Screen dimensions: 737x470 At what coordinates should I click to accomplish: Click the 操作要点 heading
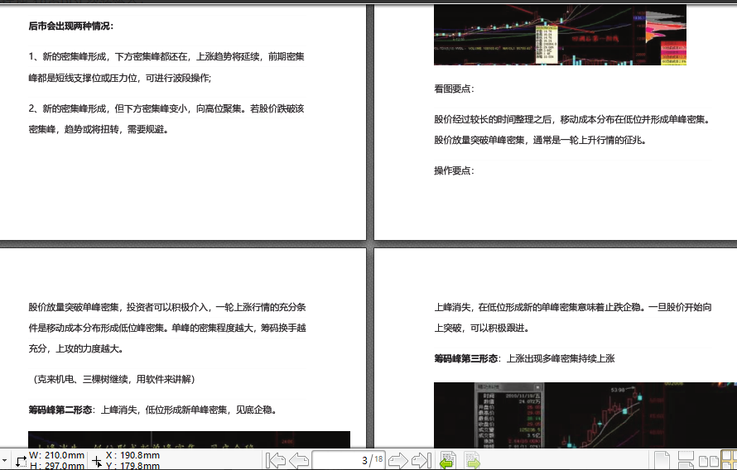pos(454,170)
